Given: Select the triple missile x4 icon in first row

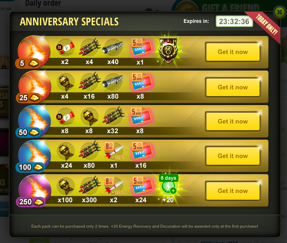Looking at the screenshot, I should coord(90,47).
